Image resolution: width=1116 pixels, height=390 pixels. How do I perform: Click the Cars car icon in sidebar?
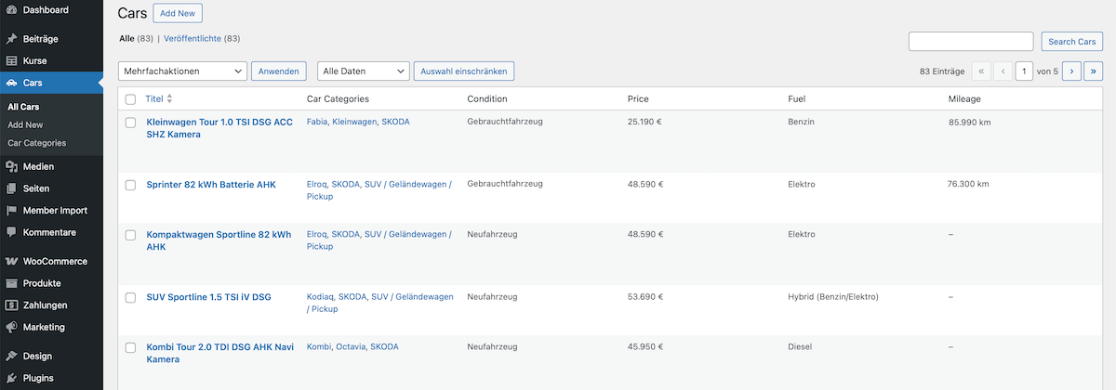11,84
